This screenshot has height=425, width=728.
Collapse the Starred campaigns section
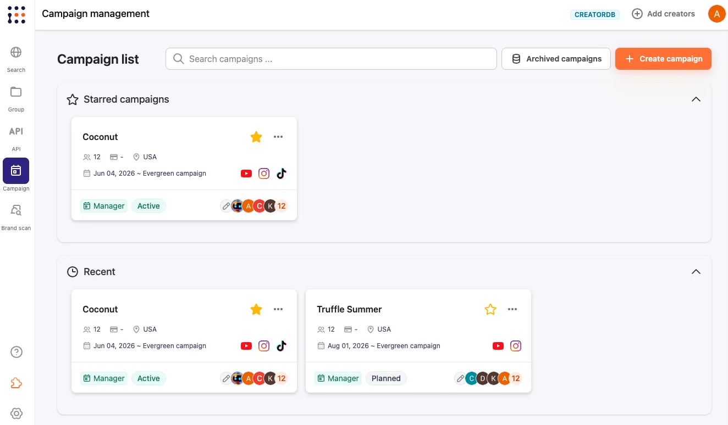(x=696, y=99)
